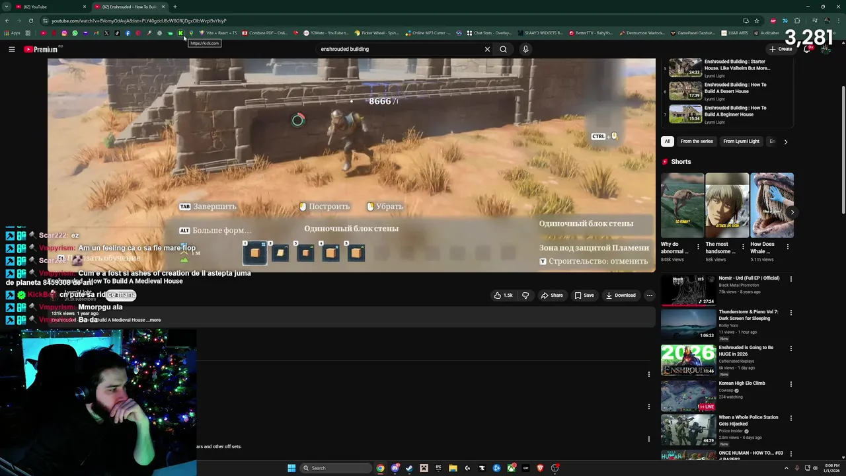Image resolution: width=846 pixels, height=476 pixels.
Task: Click the browser back arrow
Action: [x=7, y=20]
